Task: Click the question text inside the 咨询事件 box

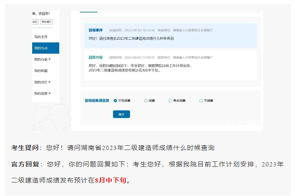Action: [x=131, y=38]
